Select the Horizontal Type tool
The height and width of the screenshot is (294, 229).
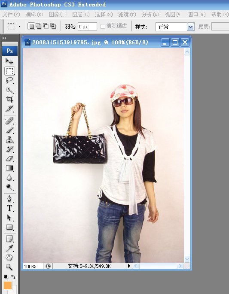click(9, 208)
